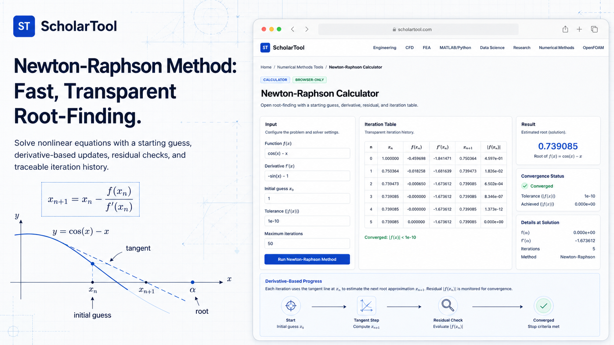This screenshot has width=614, height=345.
Task: Go to Home breadcrumb link
Action: [x=266, y=67]
